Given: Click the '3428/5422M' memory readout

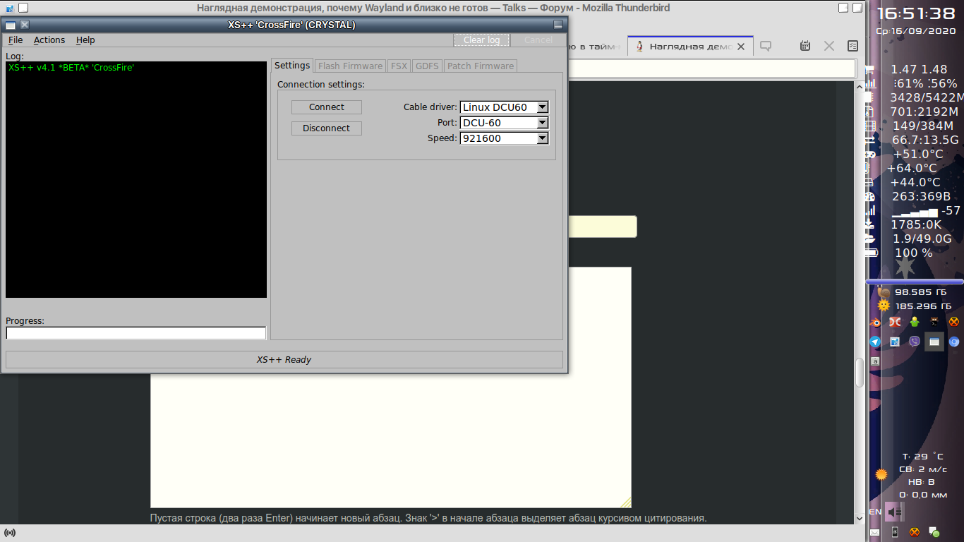Looking at the screenshot, I should pyautogui.click(x=925, y=97).
